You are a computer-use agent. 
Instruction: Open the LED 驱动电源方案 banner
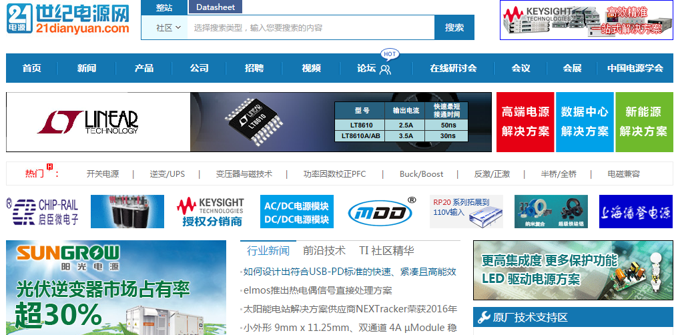point(573,270)
